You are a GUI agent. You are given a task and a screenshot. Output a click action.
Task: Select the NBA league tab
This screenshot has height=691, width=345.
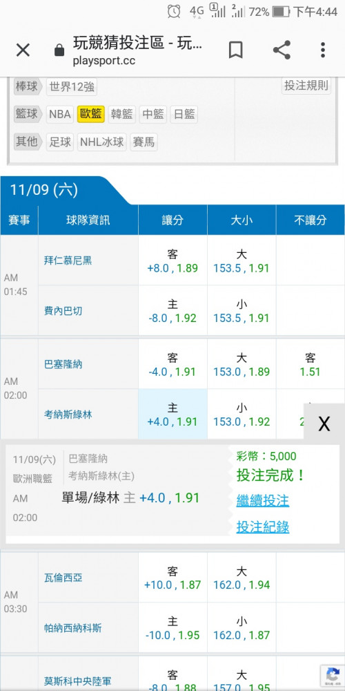pos(60,114)
